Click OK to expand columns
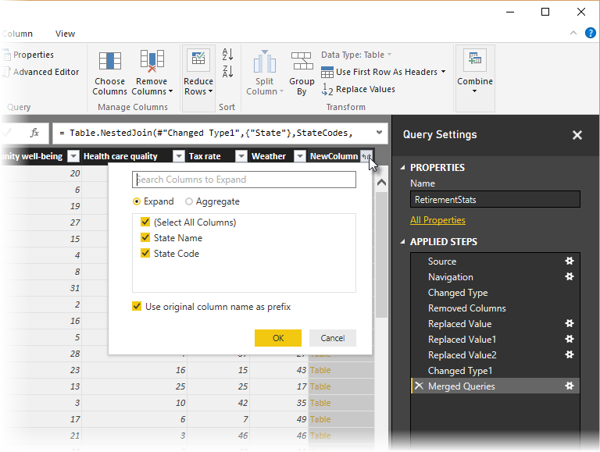 point(278,338)
